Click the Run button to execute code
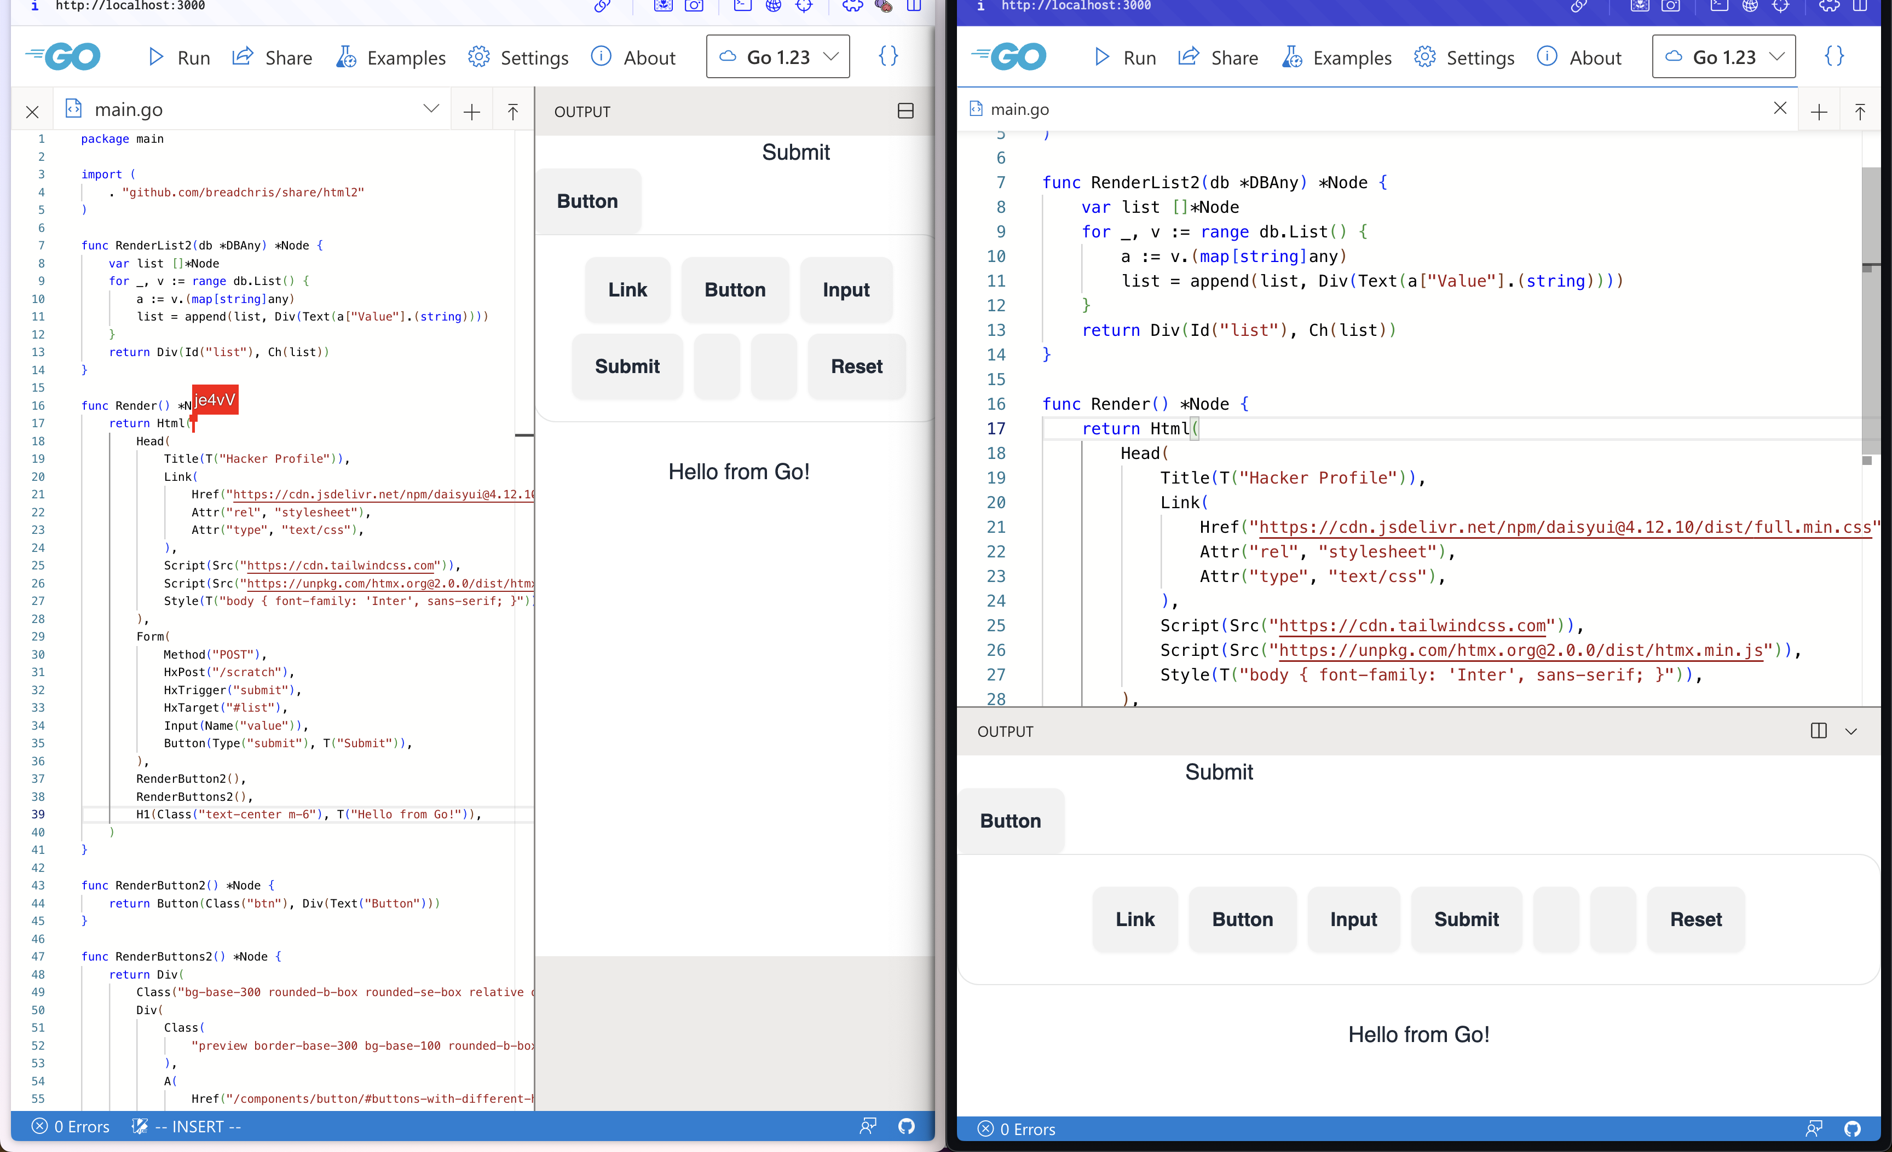The image size is (1892, 1152). (x=178, y=57)
